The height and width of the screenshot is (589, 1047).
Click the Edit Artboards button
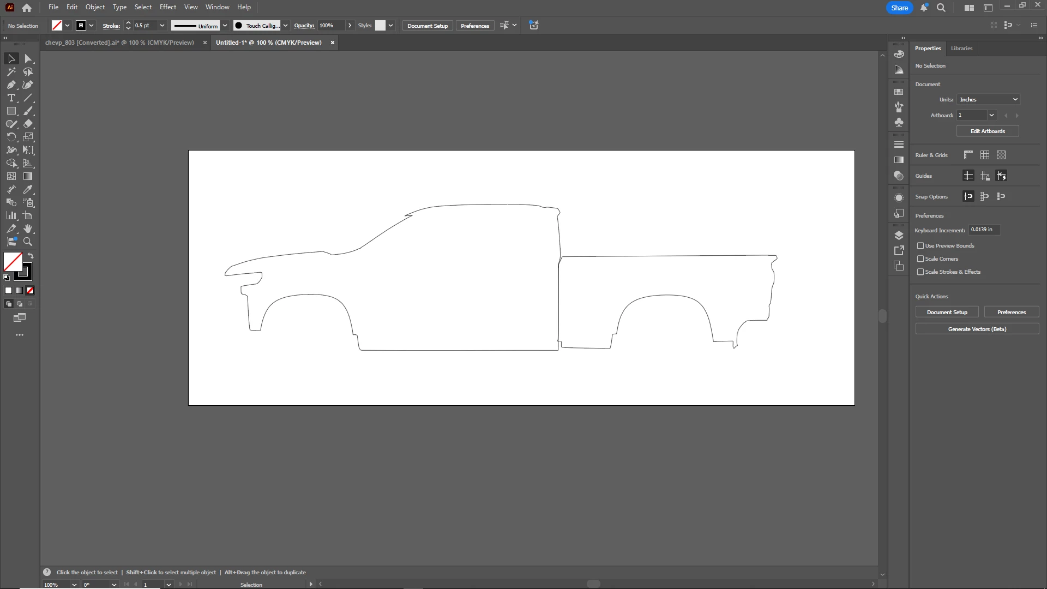(x=987, y=131)
